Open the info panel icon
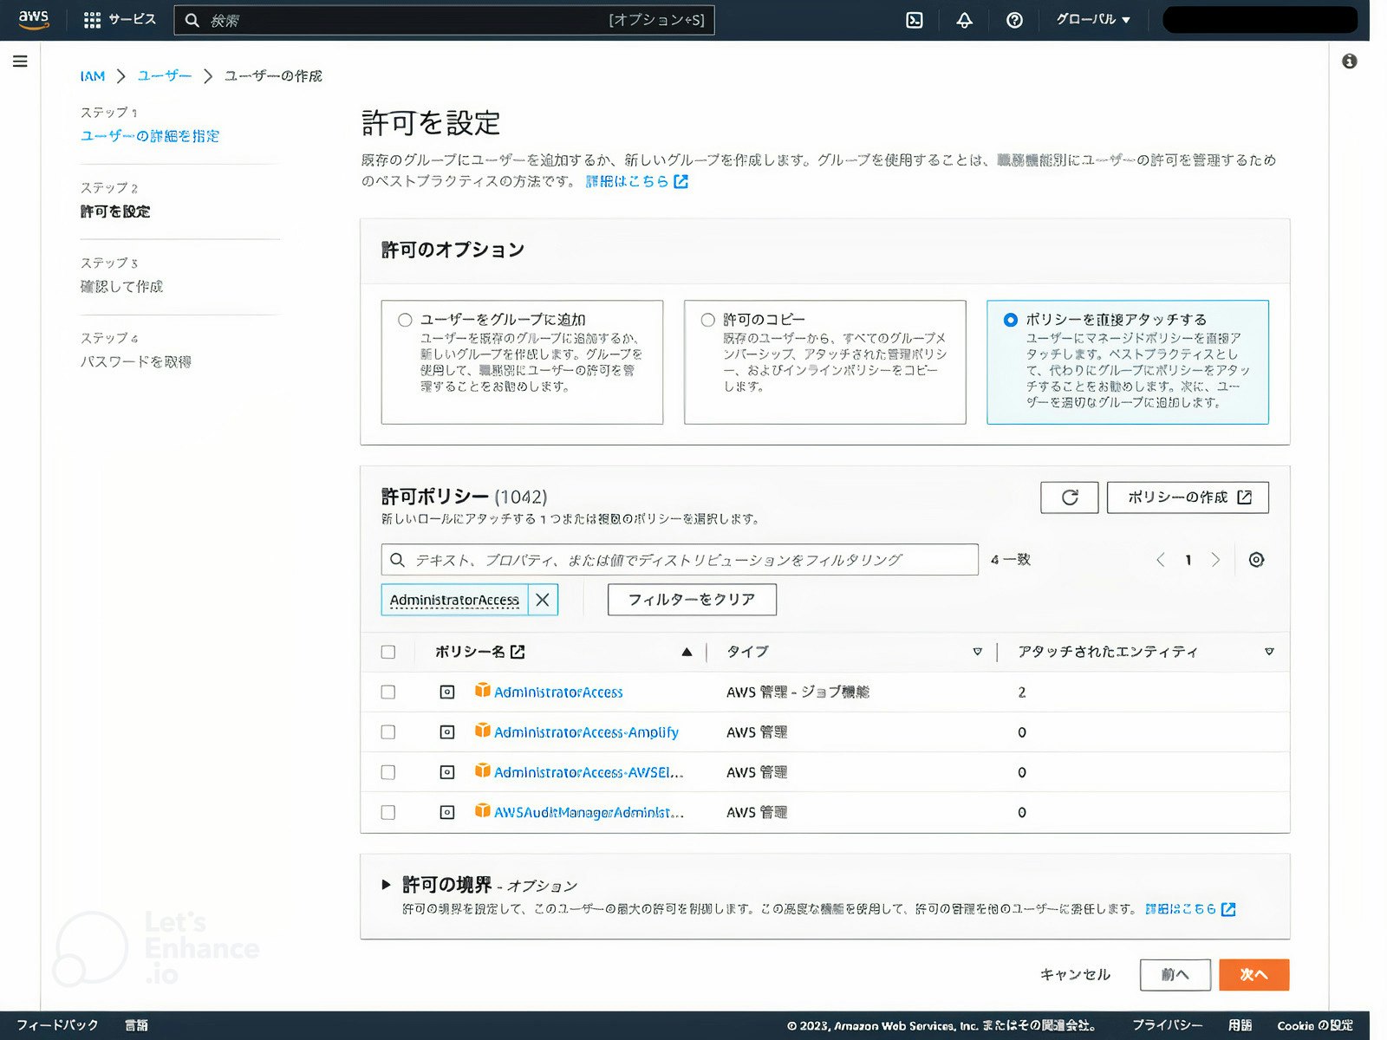 1349,62
